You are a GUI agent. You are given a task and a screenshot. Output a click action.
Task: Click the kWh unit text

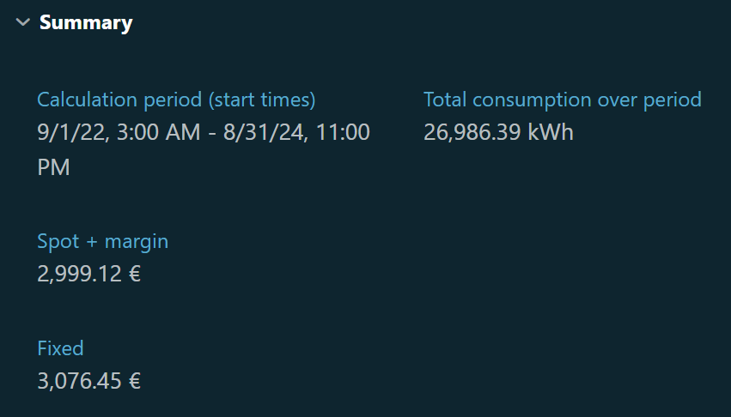(x=552, y=133)
